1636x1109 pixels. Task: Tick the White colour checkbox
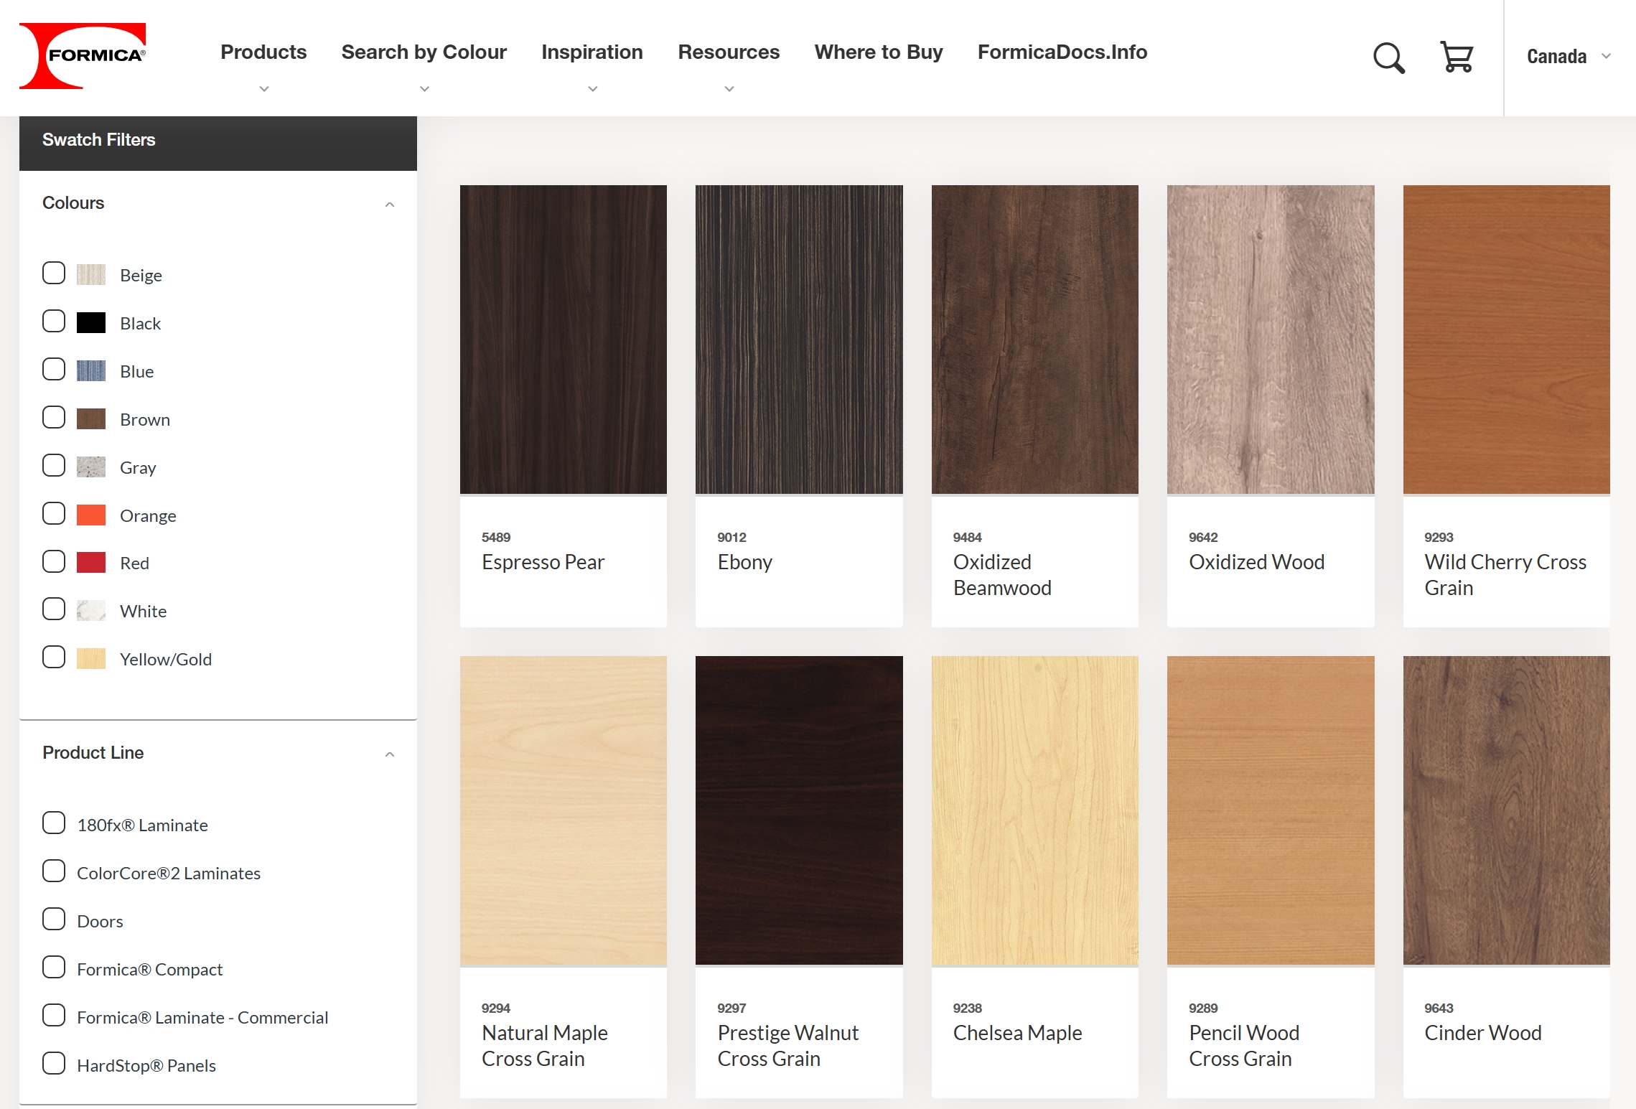point(54,609)
